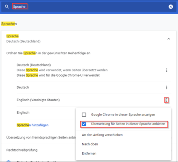Clear the search field with X icon
The width and height of the screenshot is (178, 162).
[171, 6]
